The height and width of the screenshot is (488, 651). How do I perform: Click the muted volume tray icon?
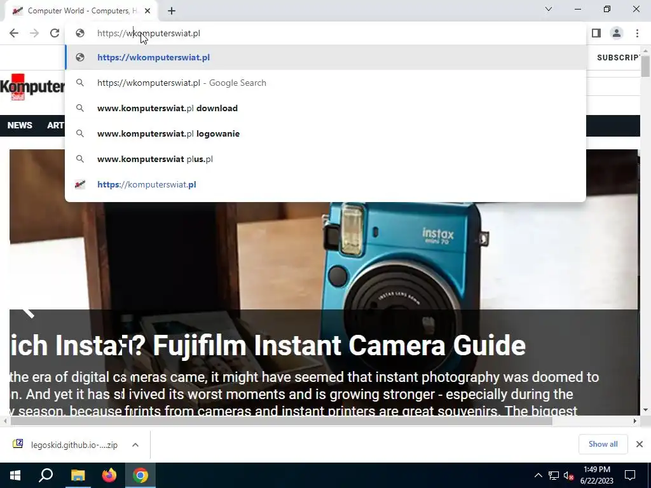(x=569, y=475)
